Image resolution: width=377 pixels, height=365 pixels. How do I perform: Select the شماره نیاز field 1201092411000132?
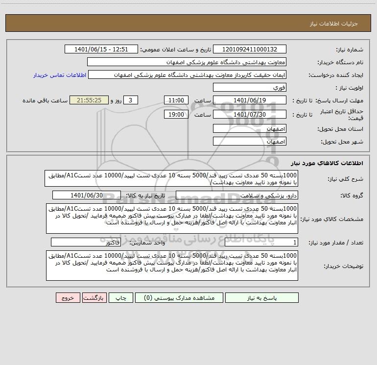tap(250, 49)
